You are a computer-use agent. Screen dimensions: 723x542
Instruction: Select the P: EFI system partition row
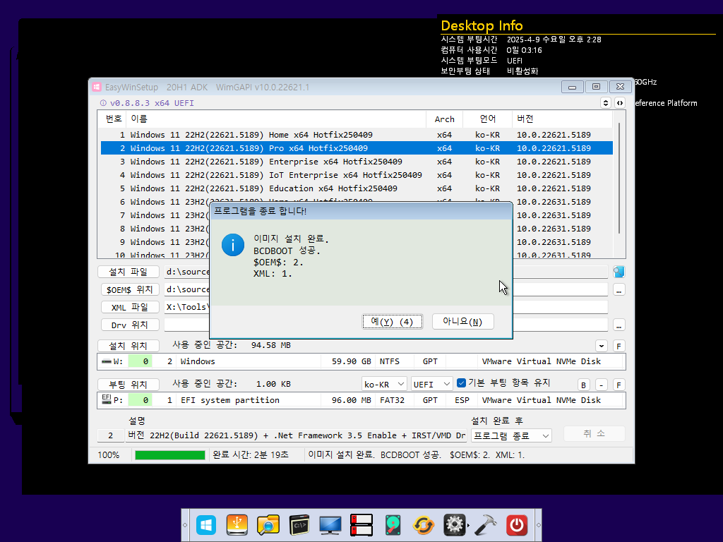click(361, 400)
